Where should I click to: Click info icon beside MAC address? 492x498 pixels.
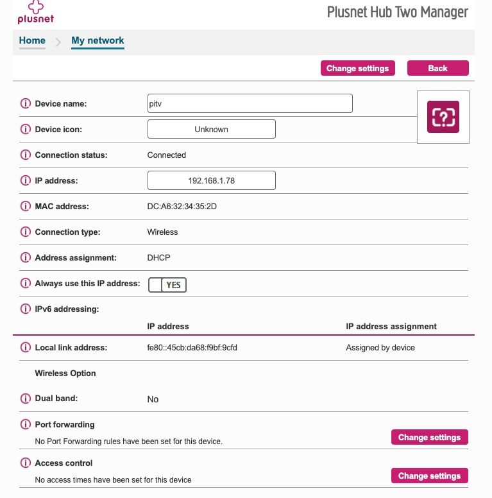26,206
